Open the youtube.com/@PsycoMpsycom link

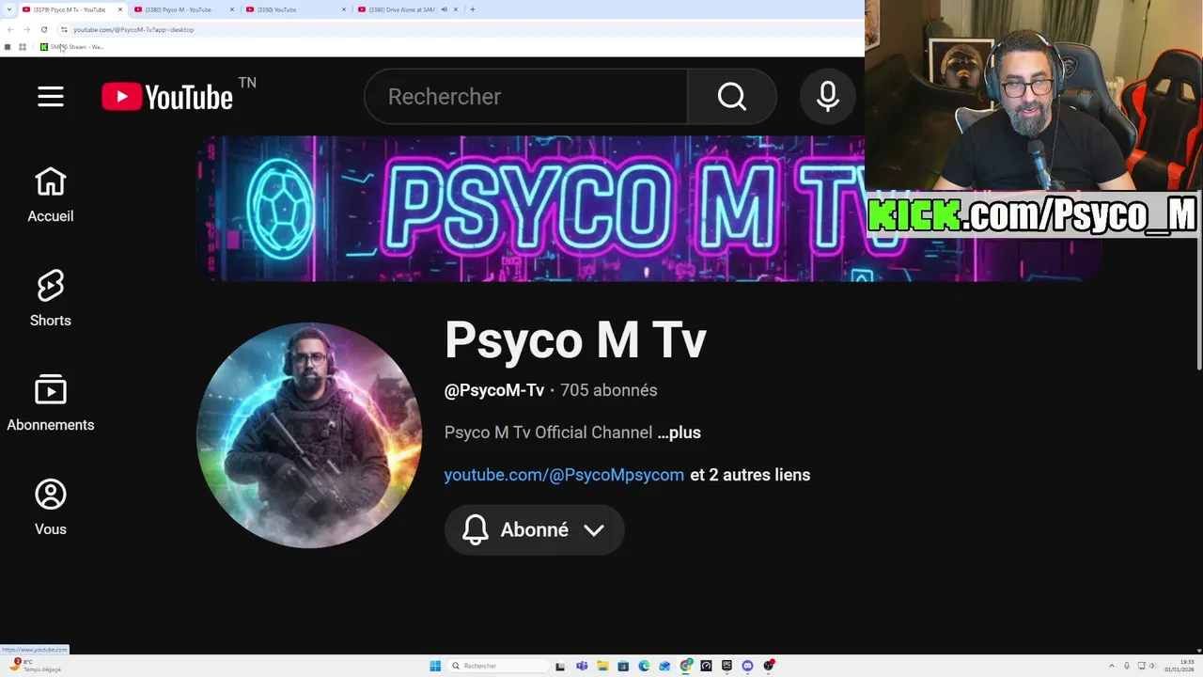[x=564, y=475]
